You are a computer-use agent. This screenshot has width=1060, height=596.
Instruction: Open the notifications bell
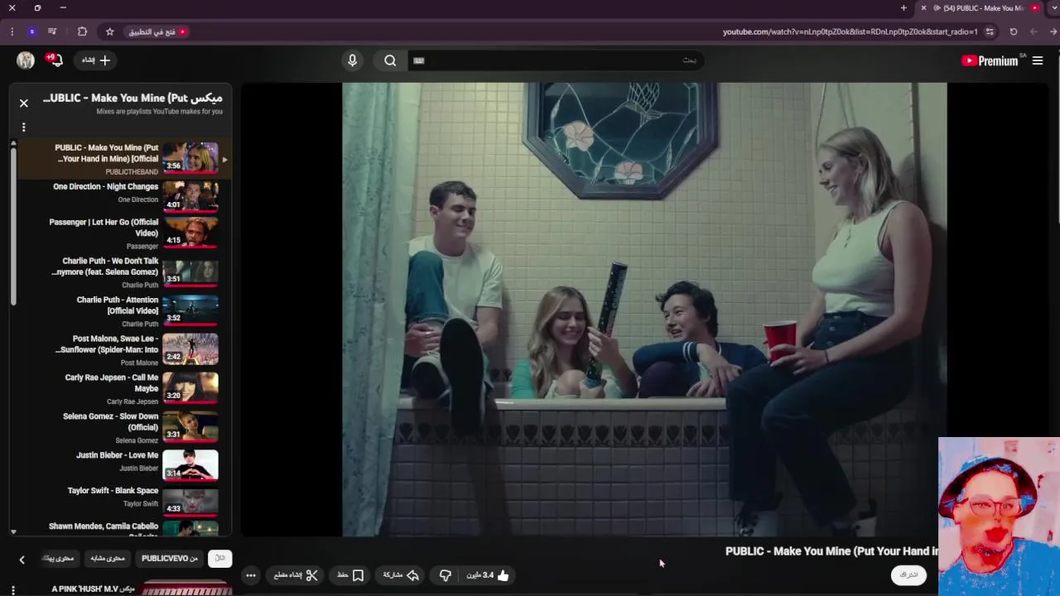pos(55,60)
